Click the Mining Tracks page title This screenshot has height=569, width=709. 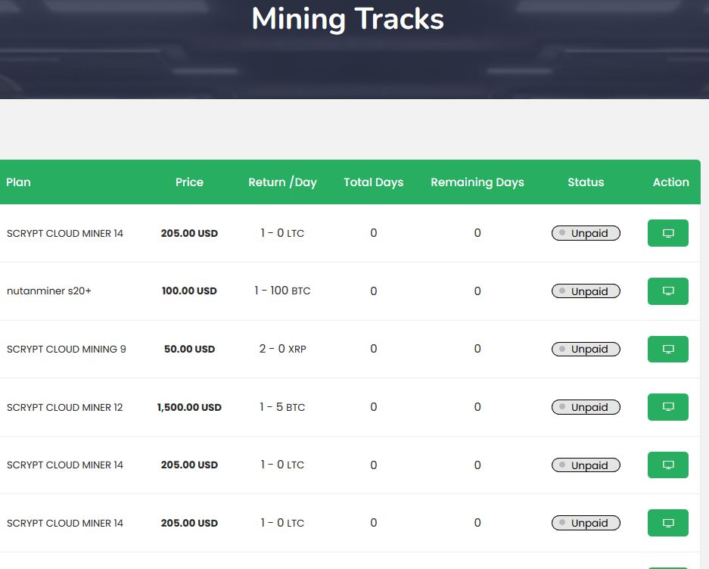coord(348,20)
